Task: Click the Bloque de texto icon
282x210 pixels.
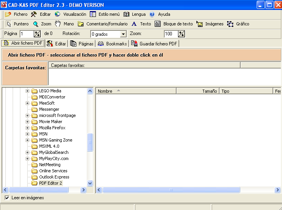Action: click(x=158, y=24)
